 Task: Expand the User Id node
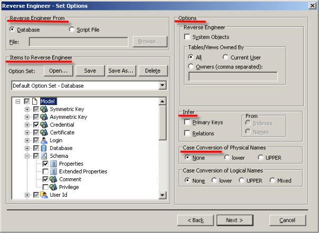click(x=27, y=195)
